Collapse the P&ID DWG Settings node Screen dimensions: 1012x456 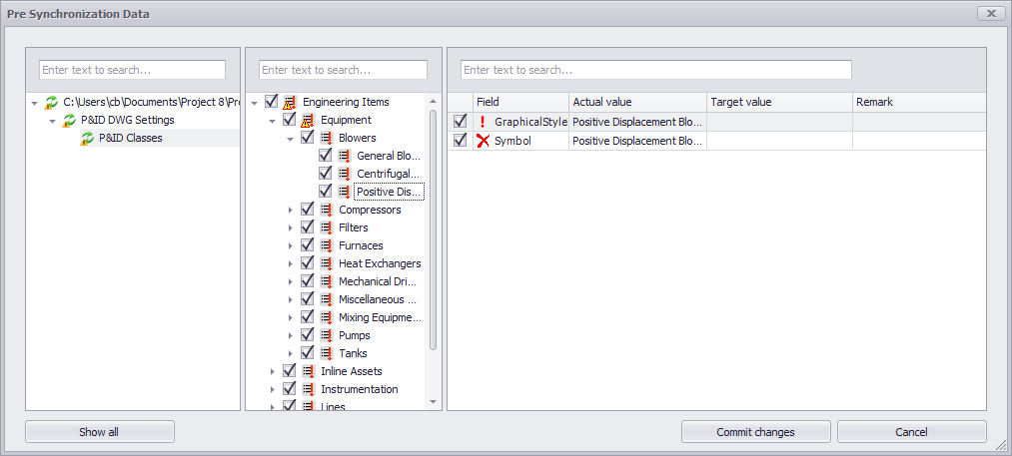(52, 121)
